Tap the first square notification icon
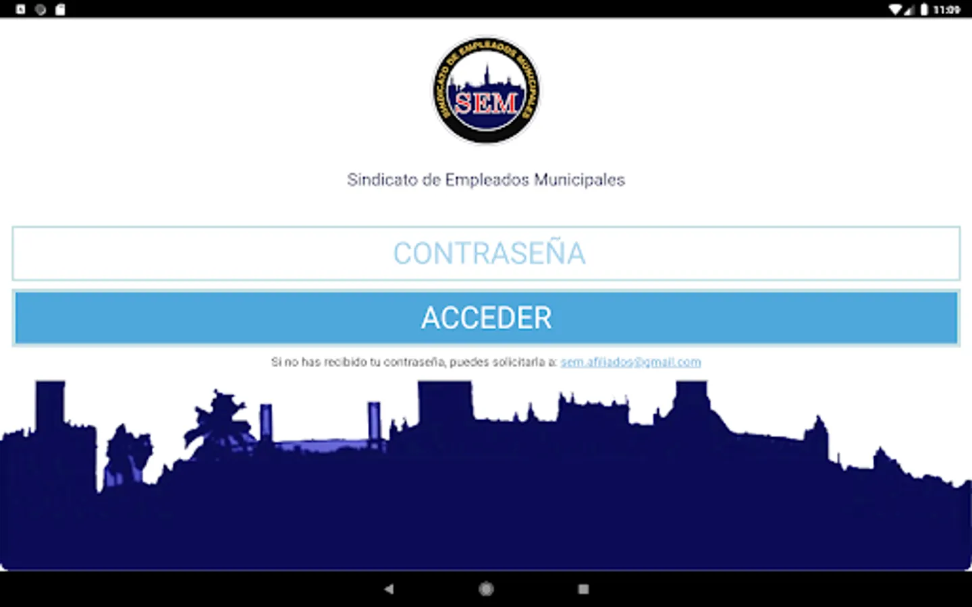Viewport: 972px width, 607px height. [20, 9]
